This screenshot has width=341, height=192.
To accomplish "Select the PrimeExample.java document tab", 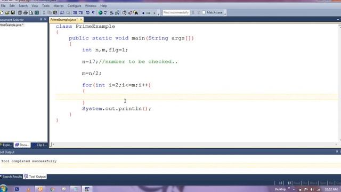I will [x=64, y=20].
